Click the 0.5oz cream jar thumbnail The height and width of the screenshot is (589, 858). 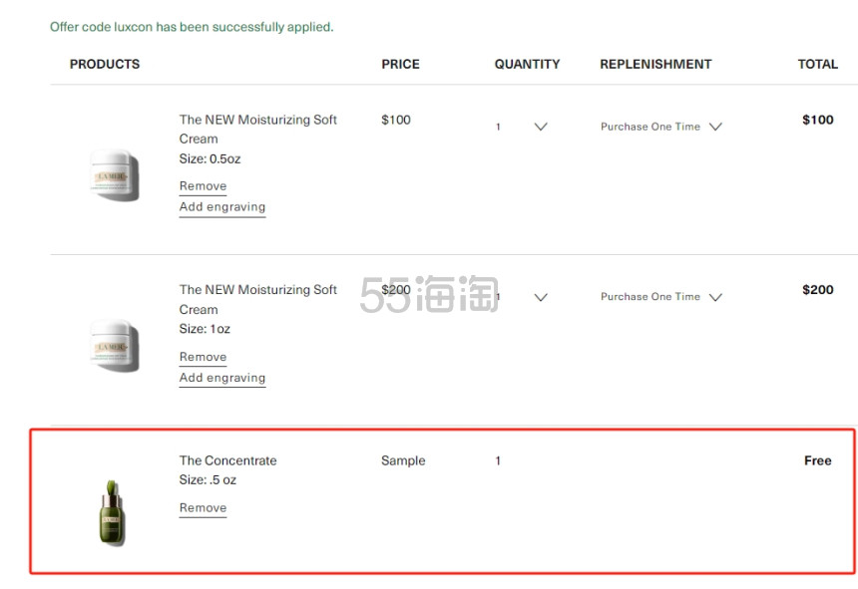coord(114,175)
